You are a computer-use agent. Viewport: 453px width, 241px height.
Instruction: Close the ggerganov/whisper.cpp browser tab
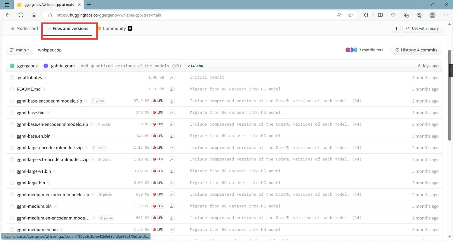79,5
